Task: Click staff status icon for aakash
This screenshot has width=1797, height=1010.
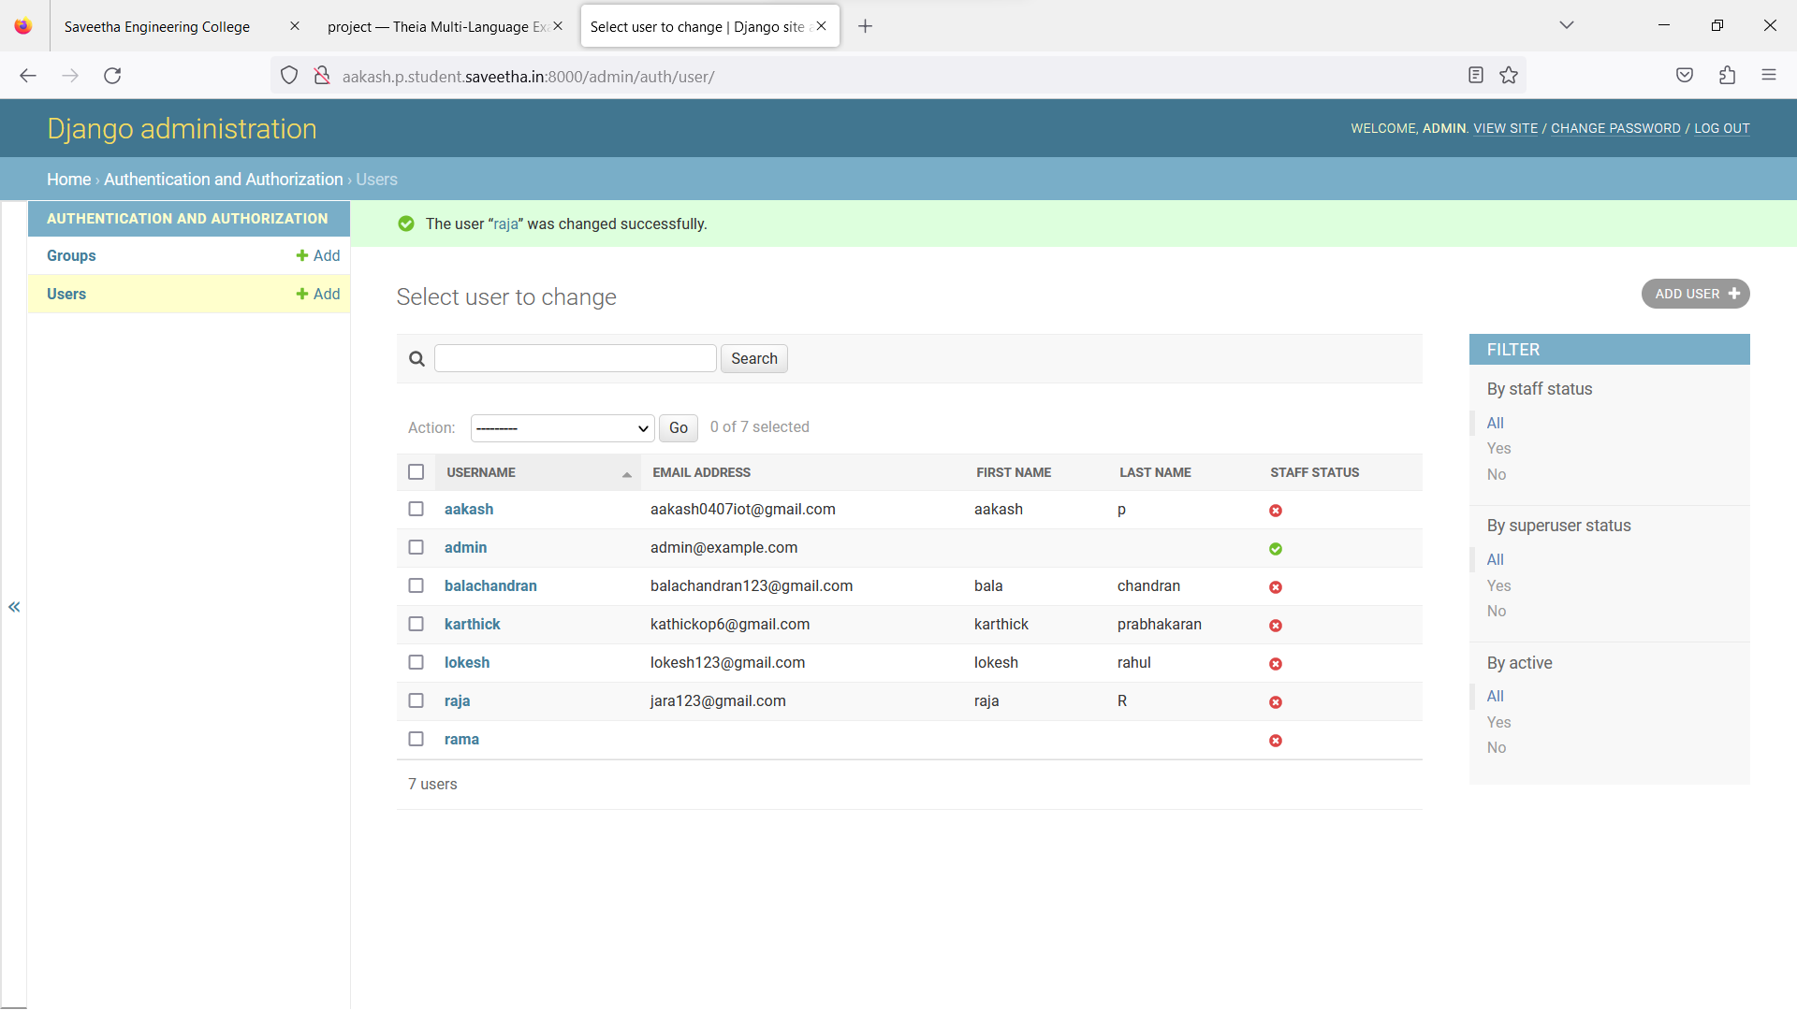Action: tap(1276, 511)
